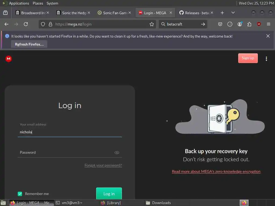Open the extensions puzzle icon
Image resolution: width=275 pixels, height=206 pixels.
coord(249,24)
